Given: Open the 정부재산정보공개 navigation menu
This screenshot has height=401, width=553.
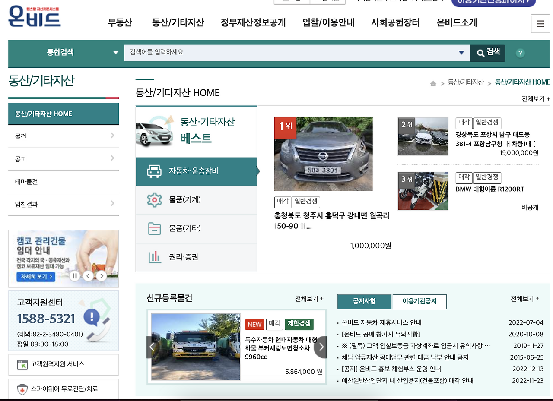Looking at the screenshot, I should pyautogui.click(x=253, y=22).
